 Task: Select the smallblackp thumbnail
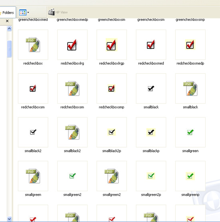(x=151, y=132)
